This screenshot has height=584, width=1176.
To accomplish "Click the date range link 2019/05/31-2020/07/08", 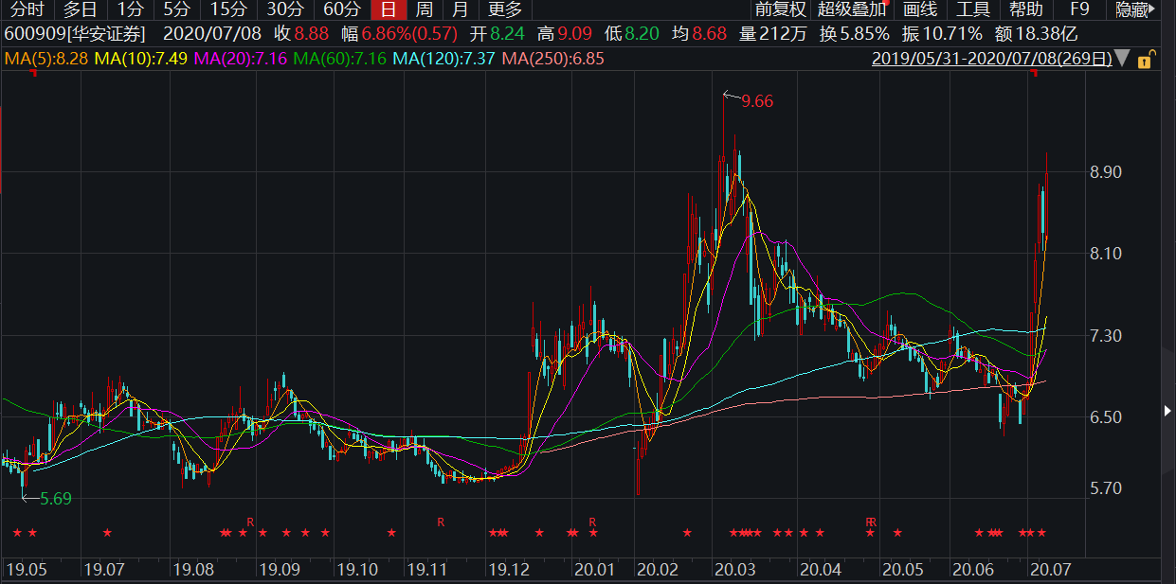I will [990, 59].
